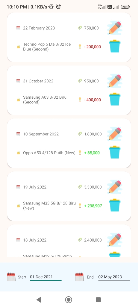
Task: Open recent apps with square button
Action: point(98,300)
